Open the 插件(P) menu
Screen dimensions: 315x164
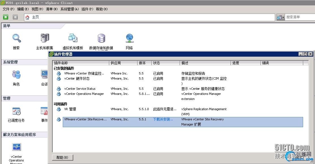87,9
